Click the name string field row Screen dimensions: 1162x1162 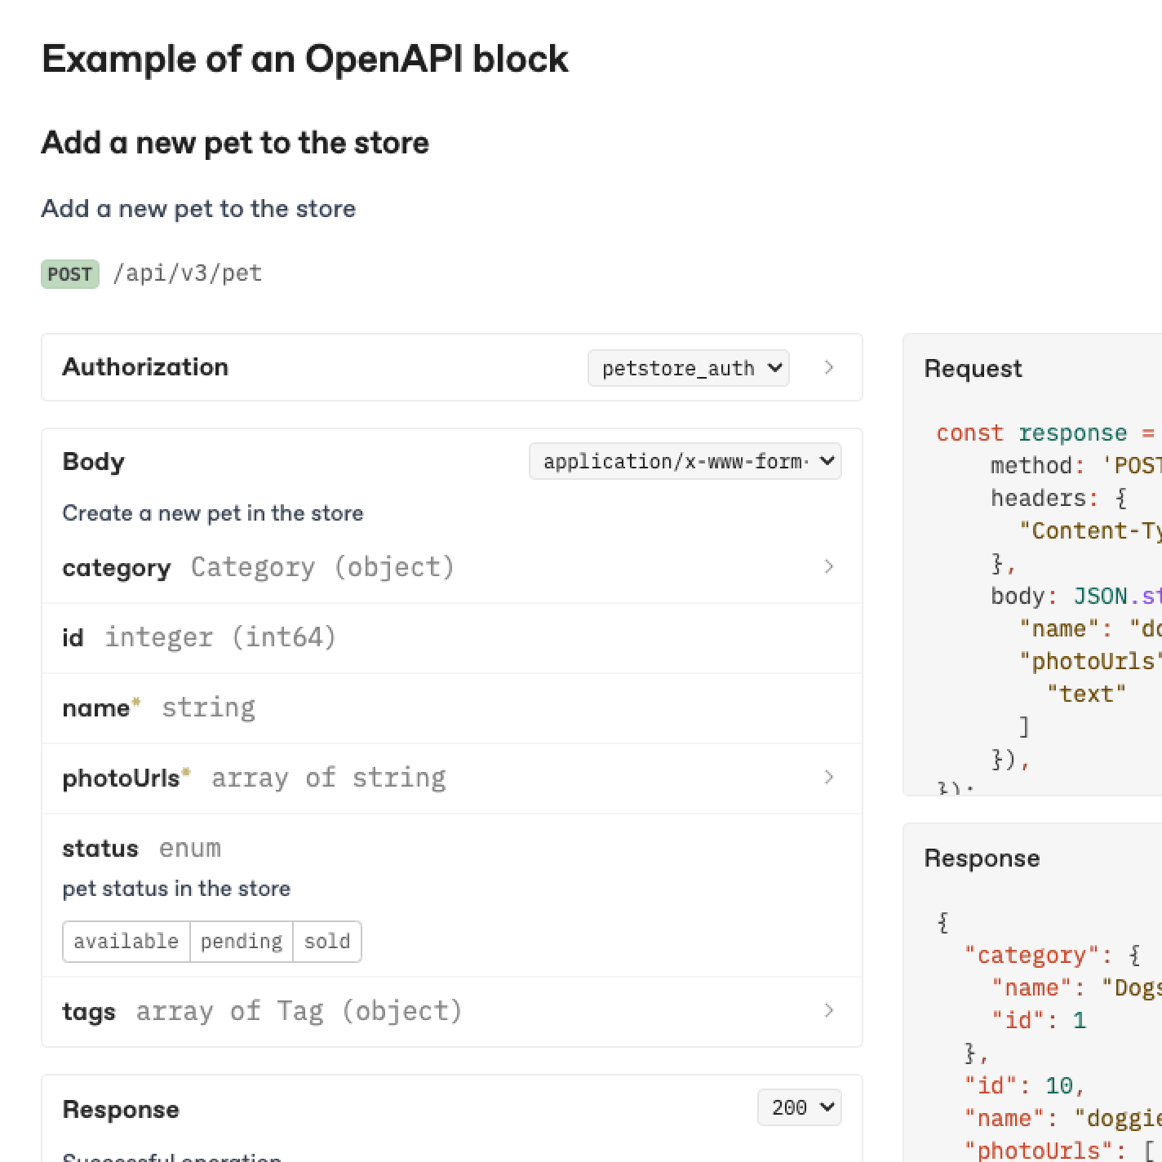159,707
